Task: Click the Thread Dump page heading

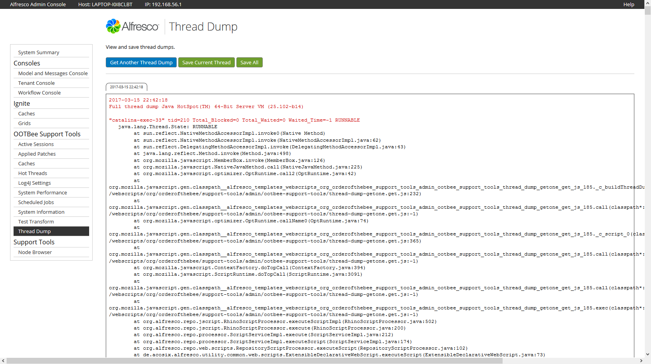Action: (203, 27)
